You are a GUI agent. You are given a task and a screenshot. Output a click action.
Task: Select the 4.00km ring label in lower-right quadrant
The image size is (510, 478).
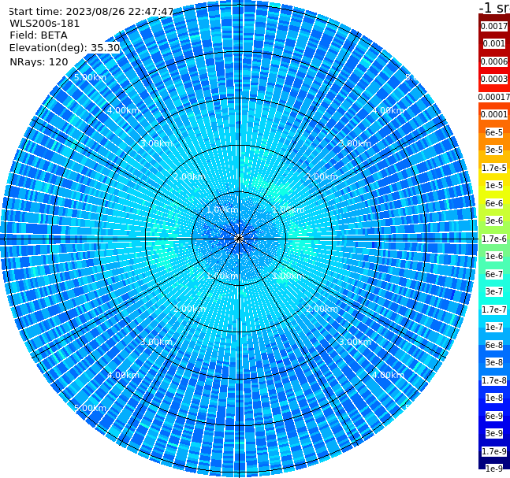[388, 375]
